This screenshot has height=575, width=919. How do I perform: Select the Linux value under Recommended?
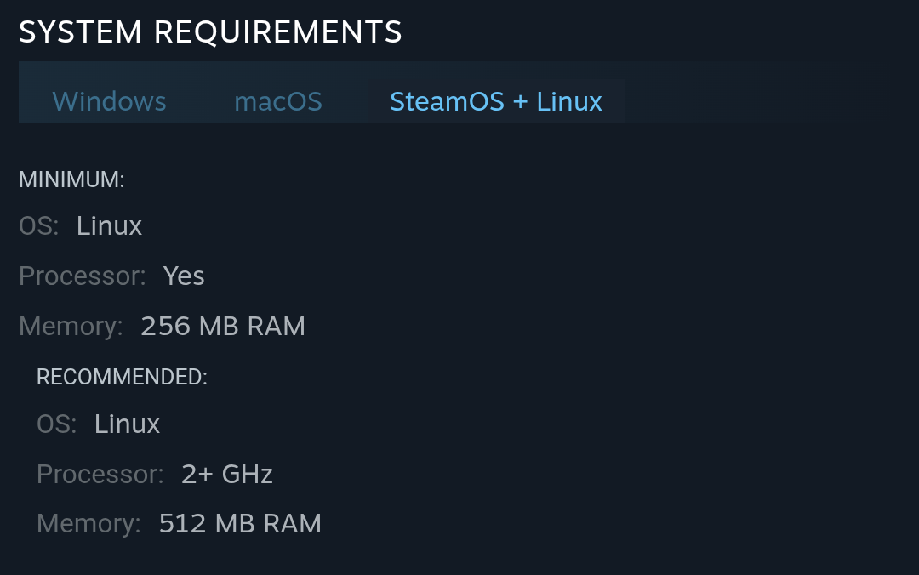tap(127, 424)
